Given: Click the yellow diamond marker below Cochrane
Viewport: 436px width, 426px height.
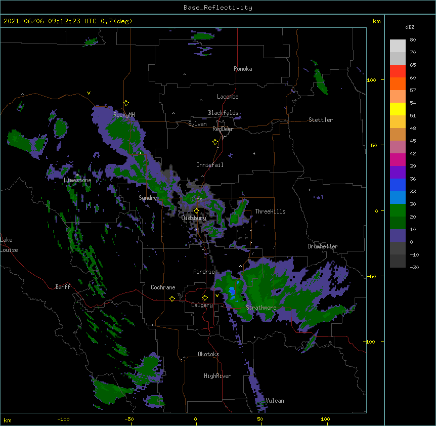Looking at the screenshot, I should point(172,299).
